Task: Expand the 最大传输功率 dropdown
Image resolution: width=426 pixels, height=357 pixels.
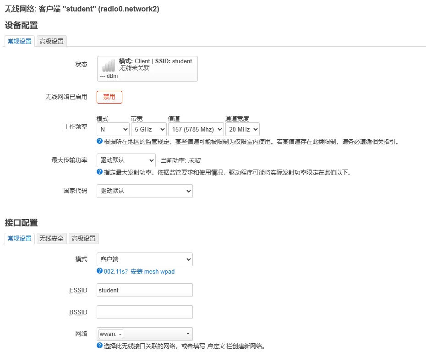Action: click(126, 160)
